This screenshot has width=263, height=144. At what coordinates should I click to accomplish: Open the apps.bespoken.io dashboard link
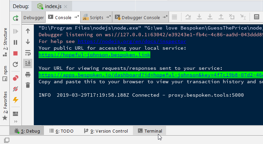click(148, 75)
